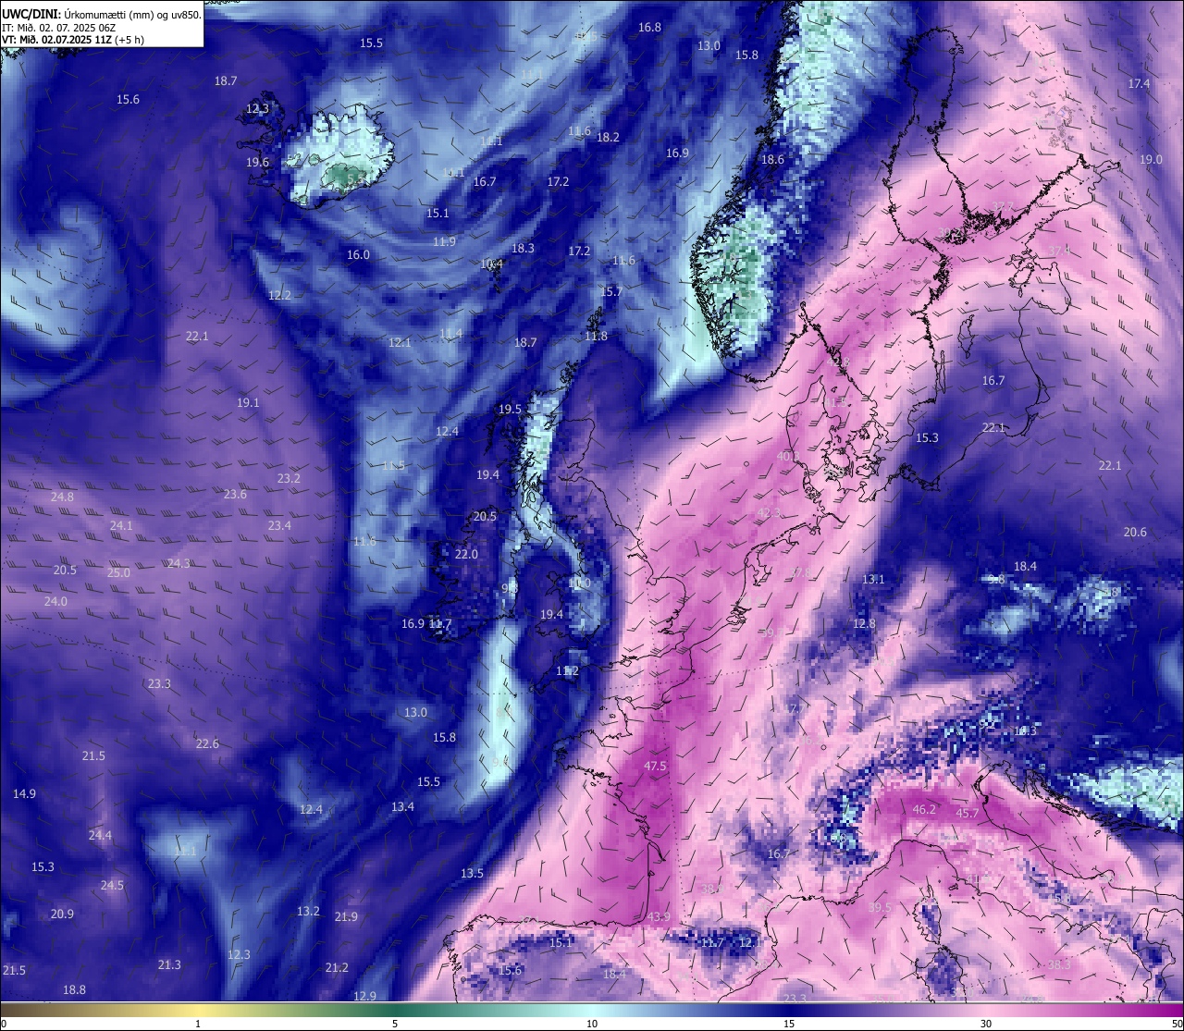Click the 21.9 value west of Iberia
The height and width of the screenshot is (1031, 1184).
click(346, 917)
